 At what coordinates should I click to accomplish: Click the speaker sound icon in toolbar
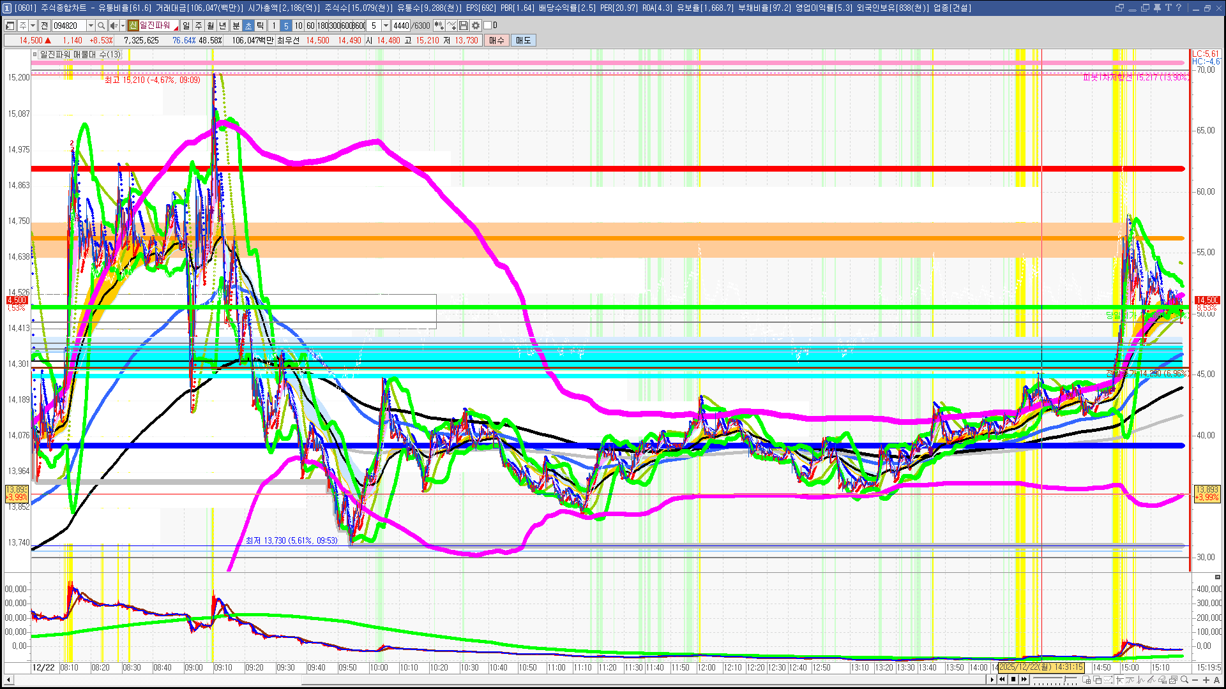click(x=113, y=26)
